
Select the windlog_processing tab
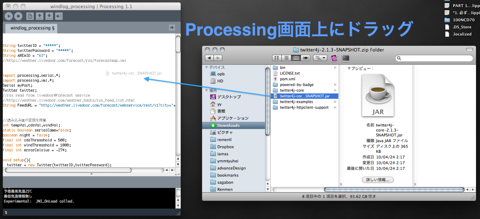[31, 28]
